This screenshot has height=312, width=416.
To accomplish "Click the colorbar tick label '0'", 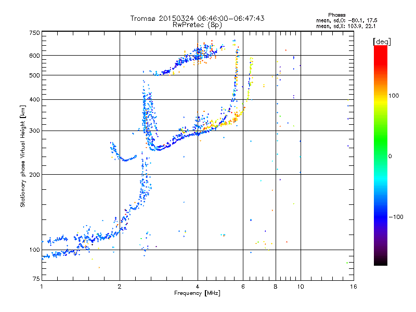I will point(390,157).
